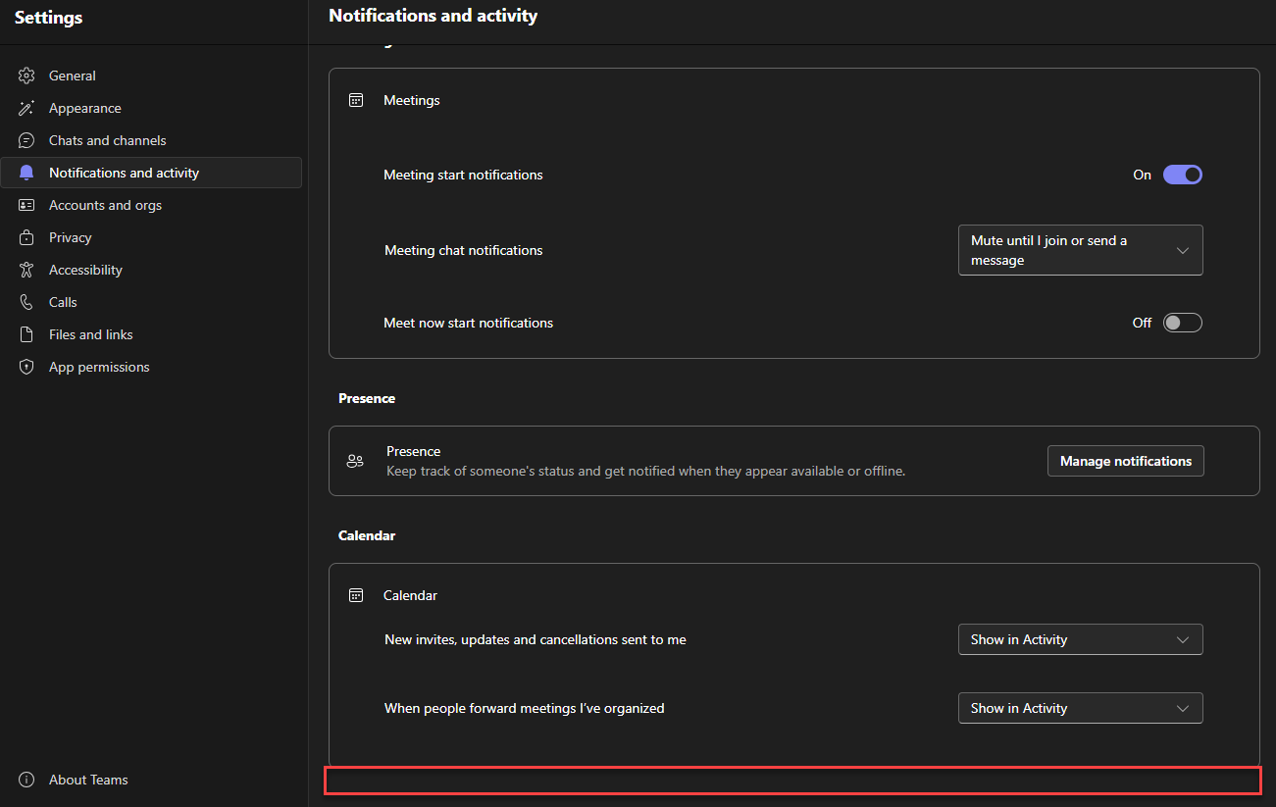Enable Meet now start notifications
This screenshot has width=1276, height=807.
pyautogui.click(x=1182, y=322)
